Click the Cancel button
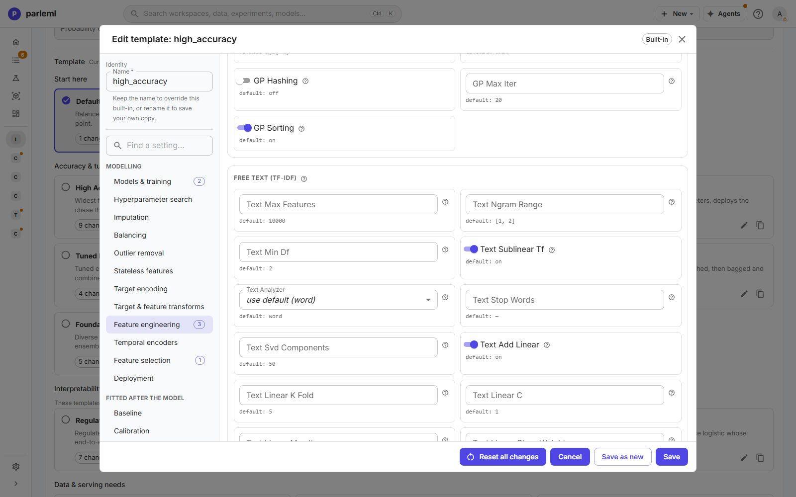 (x=570, y=457)
